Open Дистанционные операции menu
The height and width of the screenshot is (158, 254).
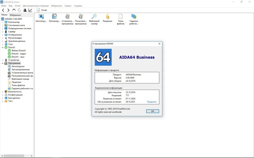click(36, 6)
